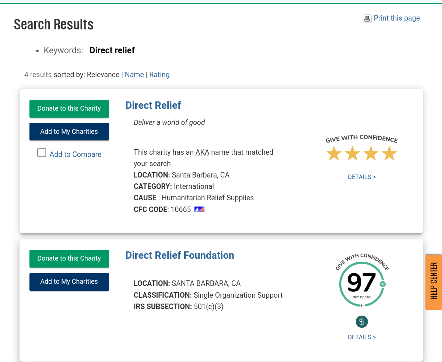Image resolution: width=442 pixels, height=362 pixels.
Task: Click the printer icon beside Print this page
Action: coord(367,19)
